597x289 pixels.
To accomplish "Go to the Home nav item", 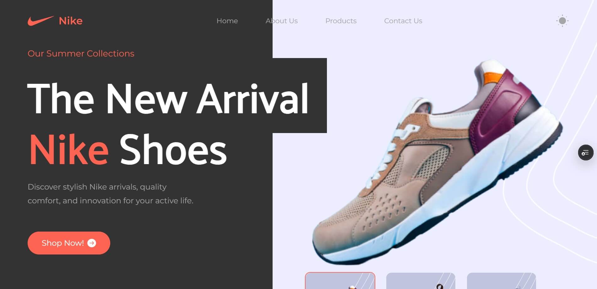I will [x=227, y=21].
